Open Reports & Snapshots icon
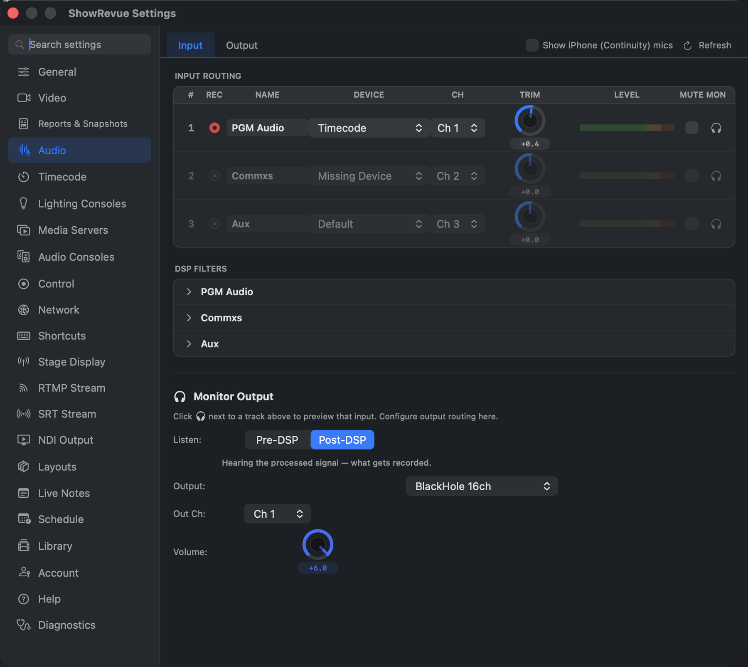Screen dimensions: 748x667 click(x=24, y=124)
